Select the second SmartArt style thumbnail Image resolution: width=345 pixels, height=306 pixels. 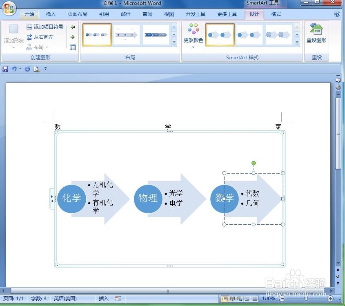click(x=249, y=35)
